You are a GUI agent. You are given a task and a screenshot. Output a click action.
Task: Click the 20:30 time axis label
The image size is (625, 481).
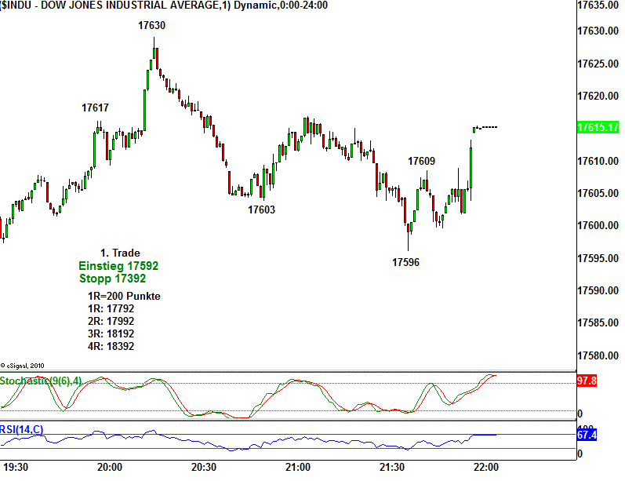pyautogui.click(x=203, y=467)
